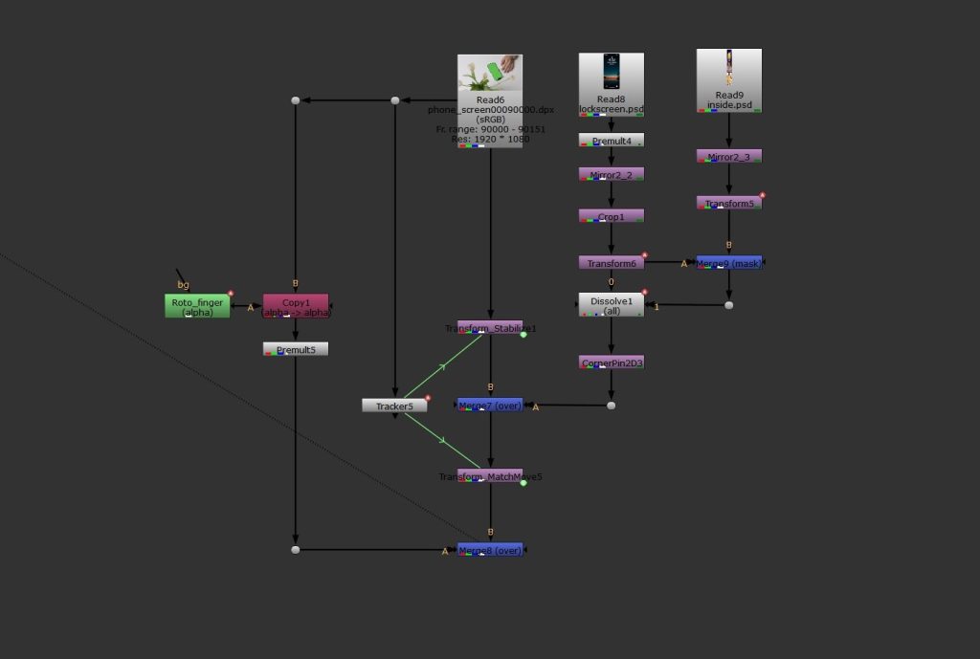Click the red animation indicator on Transform6

tap(644, 254)
